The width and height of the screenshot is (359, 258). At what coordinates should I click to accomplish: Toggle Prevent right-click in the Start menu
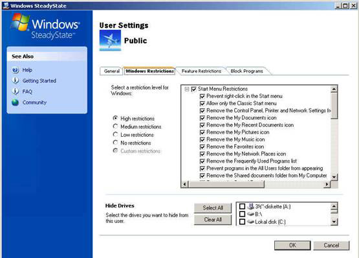pos(202,96)
